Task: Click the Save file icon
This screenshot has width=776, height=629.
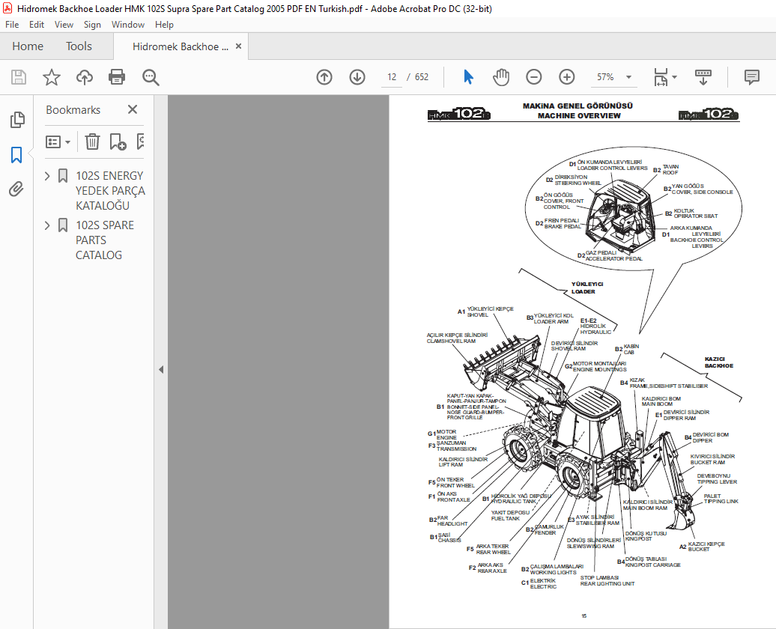Action: pyautogui.click(x=19, y=77)
